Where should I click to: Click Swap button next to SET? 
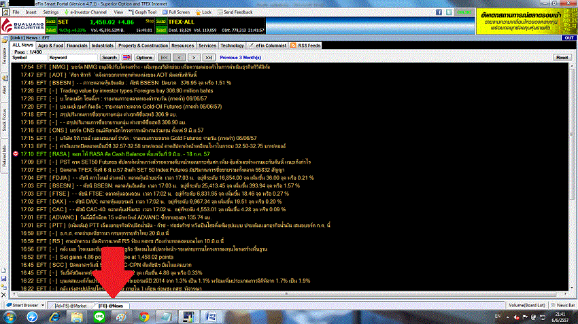click(51, 22)
